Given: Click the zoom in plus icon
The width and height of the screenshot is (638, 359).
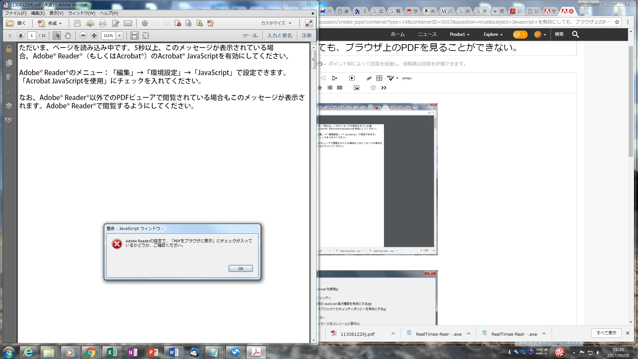Looking at the screenshot, I should 94,36.
